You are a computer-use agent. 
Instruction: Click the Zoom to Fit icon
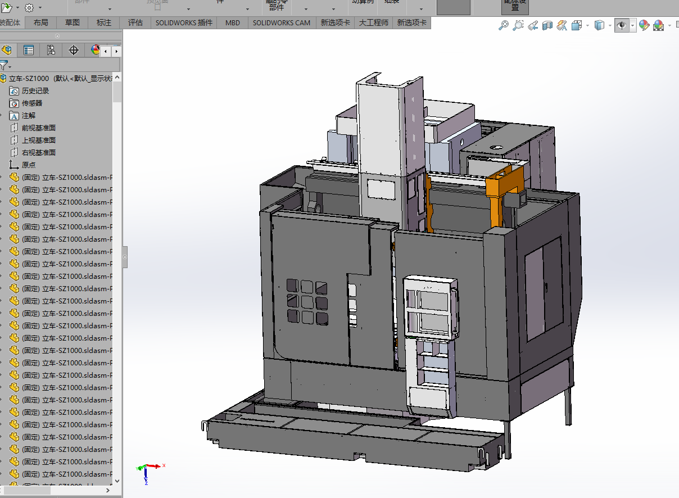coord(504,25)
